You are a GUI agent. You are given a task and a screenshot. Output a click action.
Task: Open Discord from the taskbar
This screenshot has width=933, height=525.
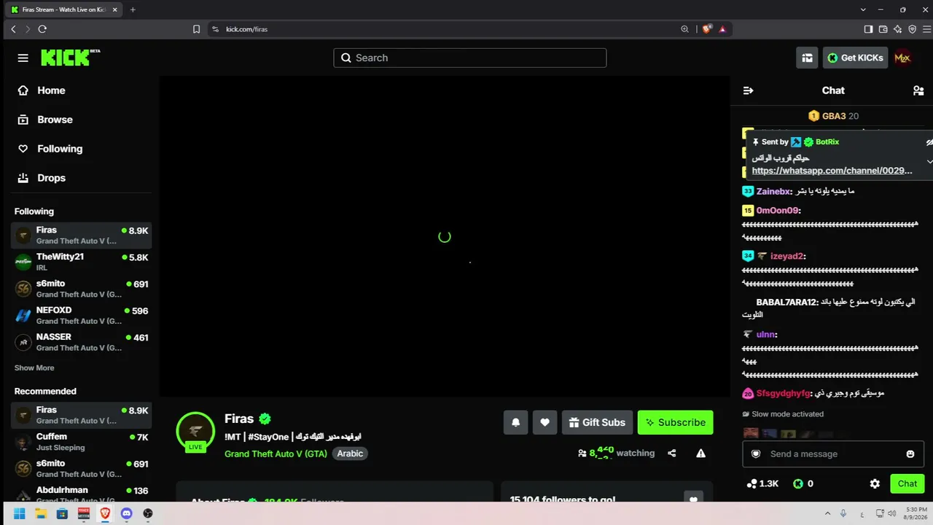[x=127, y=513]
